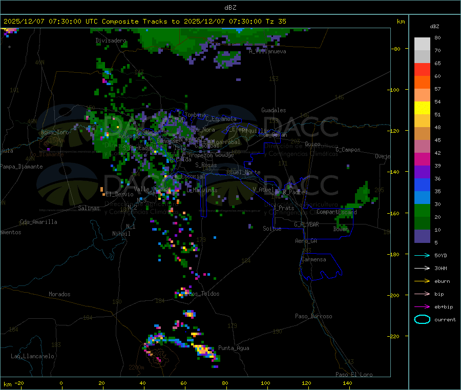Click the 'Atuel_Norte' map label
The height and width of the screenshot is (390, 461).
(243, 172)
